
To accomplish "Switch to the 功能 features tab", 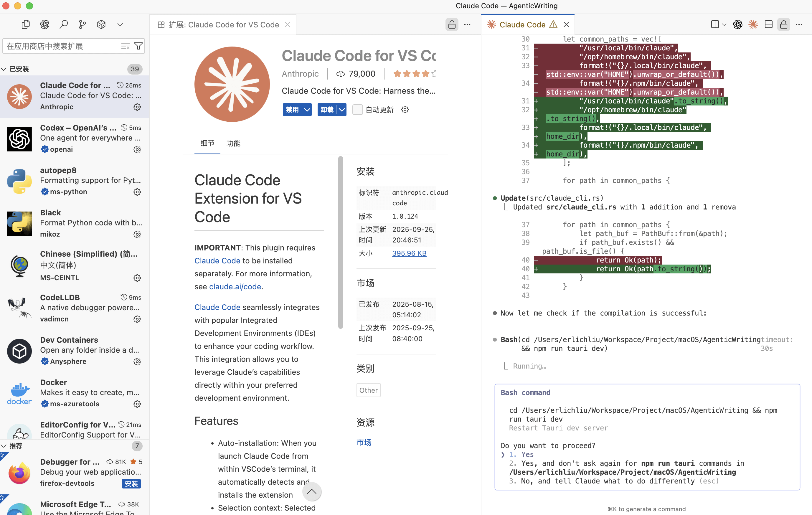I will (233, 143).
